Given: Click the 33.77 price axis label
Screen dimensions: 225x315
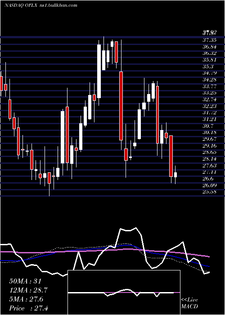Looking at the screenshot, I should click(x=209, y=86).
